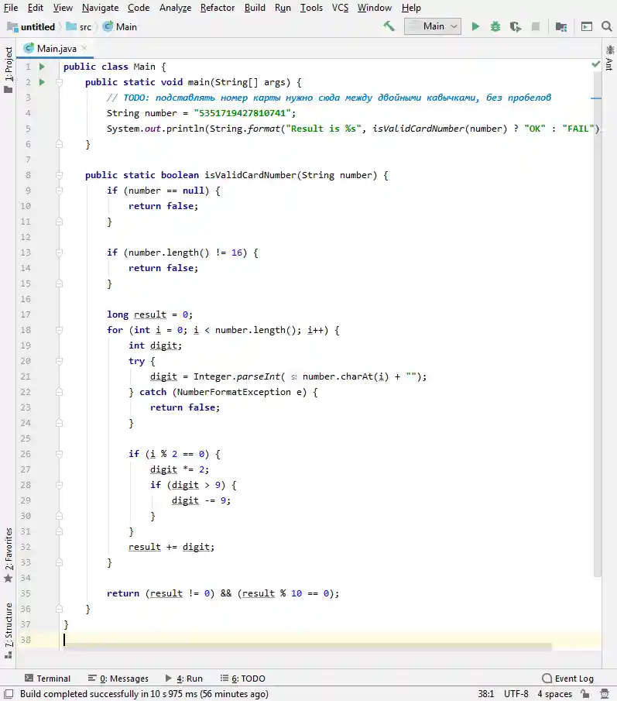
Task: Open Search Everywhere magnifier icon
Action: 606,26
